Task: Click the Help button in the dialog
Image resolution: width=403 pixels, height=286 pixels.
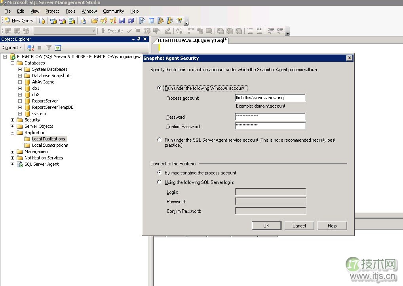Action: [x=332, y=225]
